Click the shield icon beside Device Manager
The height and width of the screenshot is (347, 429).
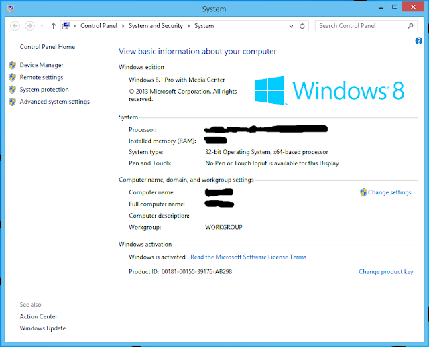click(x=12, y=65)
